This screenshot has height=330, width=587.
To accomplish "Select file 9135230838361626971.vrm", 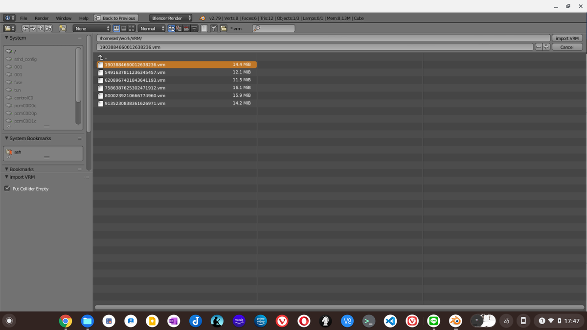I will pos(177,103).
